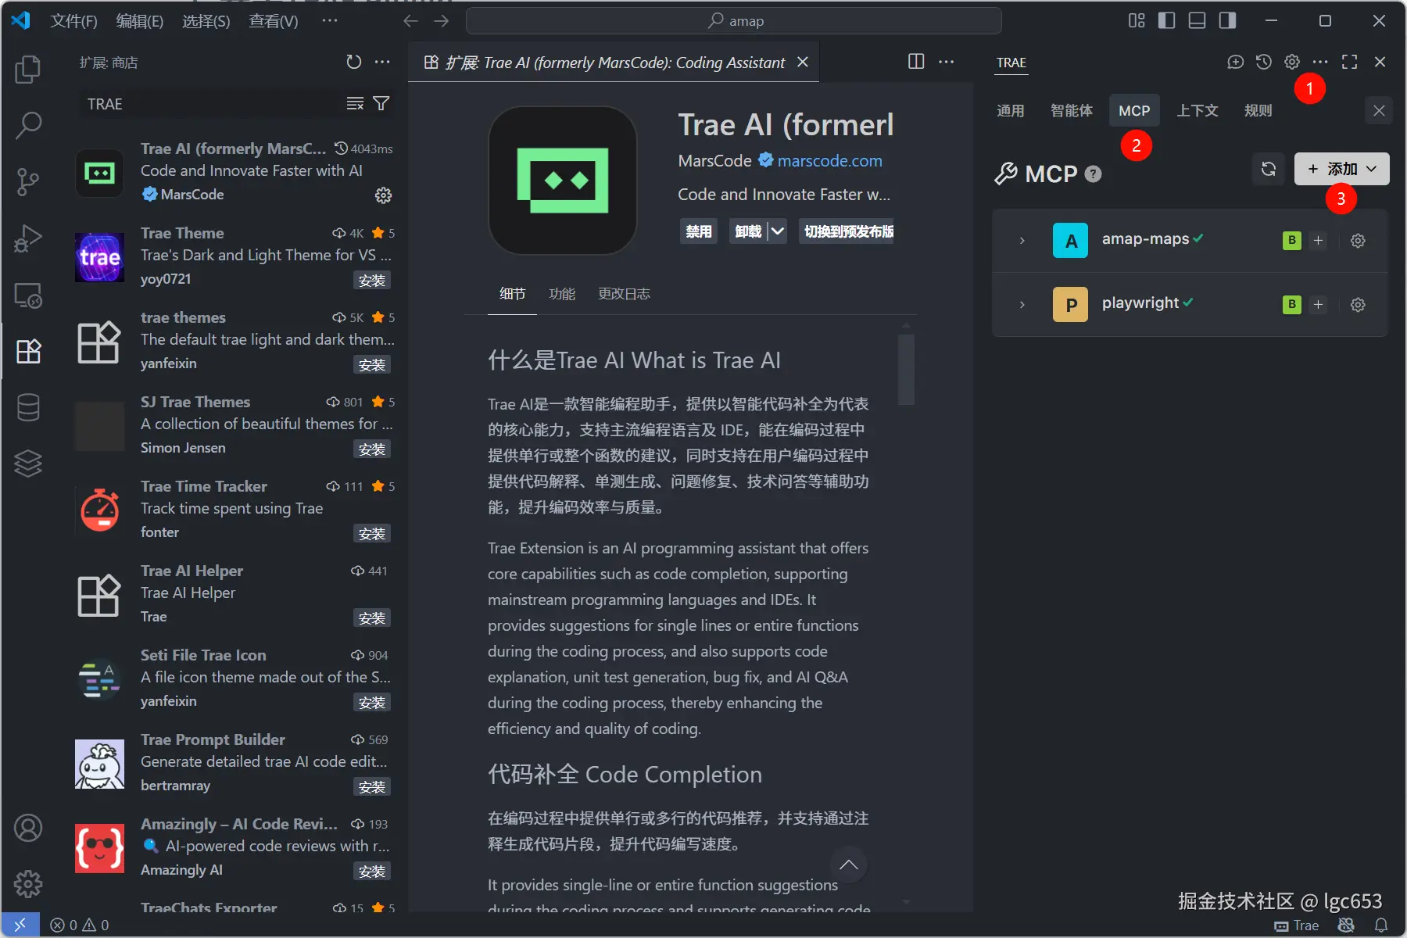Screen dimensions: 1407x938
Task: Clear the extensions search results
Action: click(x=355, y=104)
